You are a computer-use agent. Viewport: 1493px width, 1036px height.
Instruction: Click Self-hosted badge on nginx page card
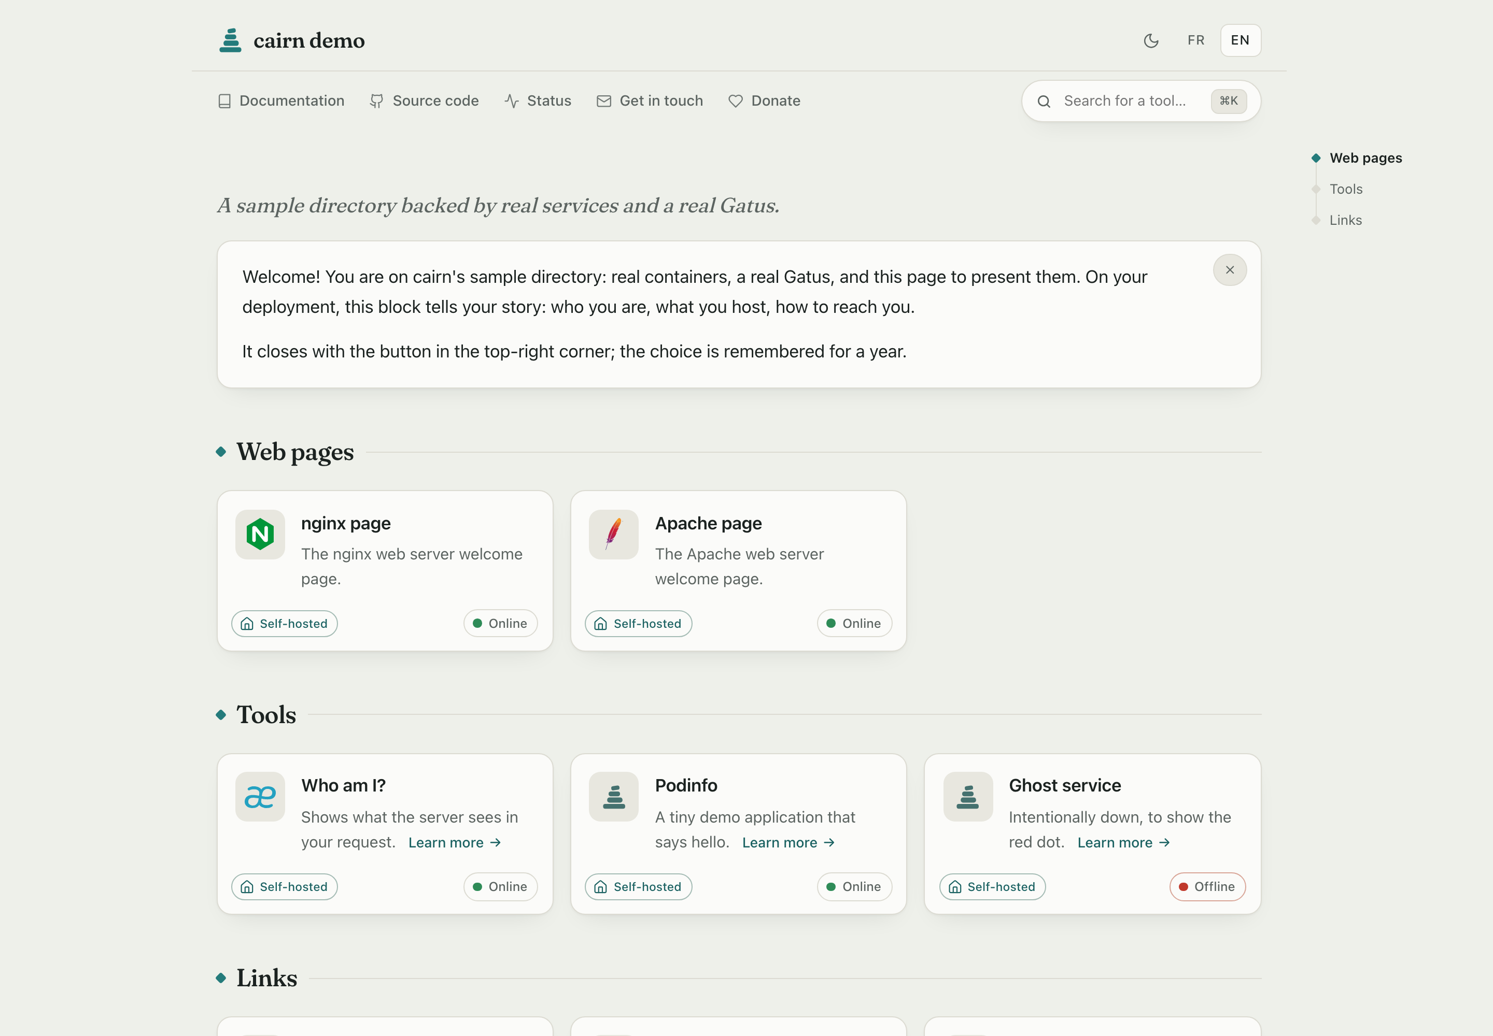[285, 623]
